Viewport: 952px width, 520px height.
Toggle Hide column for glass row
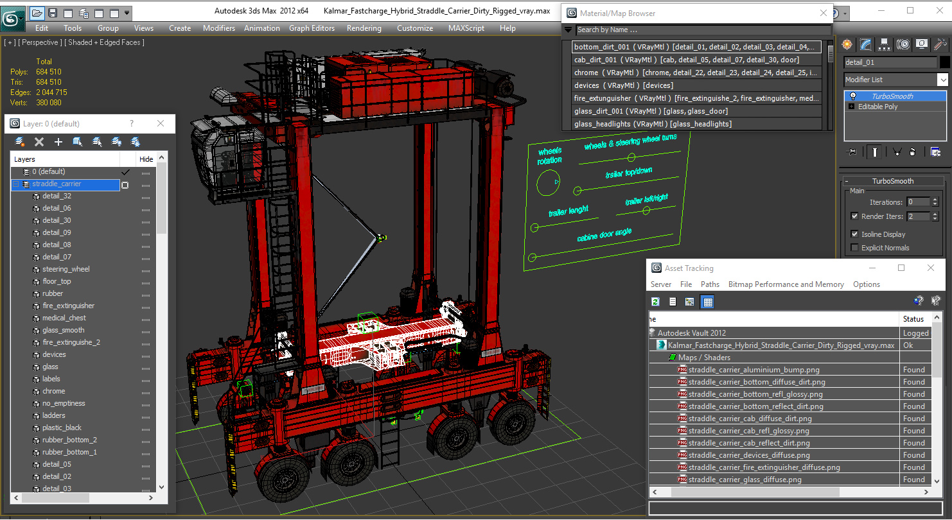coord(146,368)
